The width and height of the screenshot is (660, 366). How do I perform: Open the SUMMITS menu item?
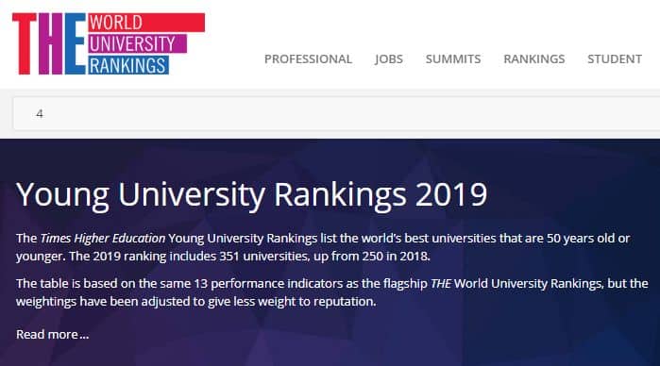pos(453,58)
